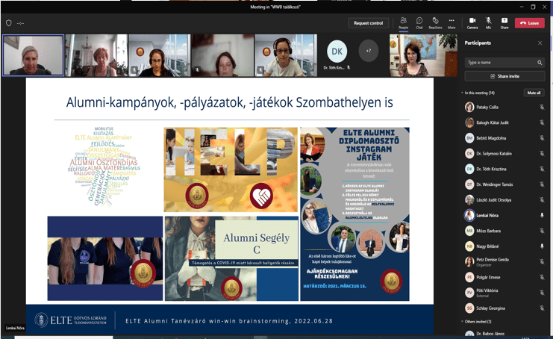Open the meeting Chat
Screen dimensions: 553x339
pyautogui.click(x=419, y=23)
